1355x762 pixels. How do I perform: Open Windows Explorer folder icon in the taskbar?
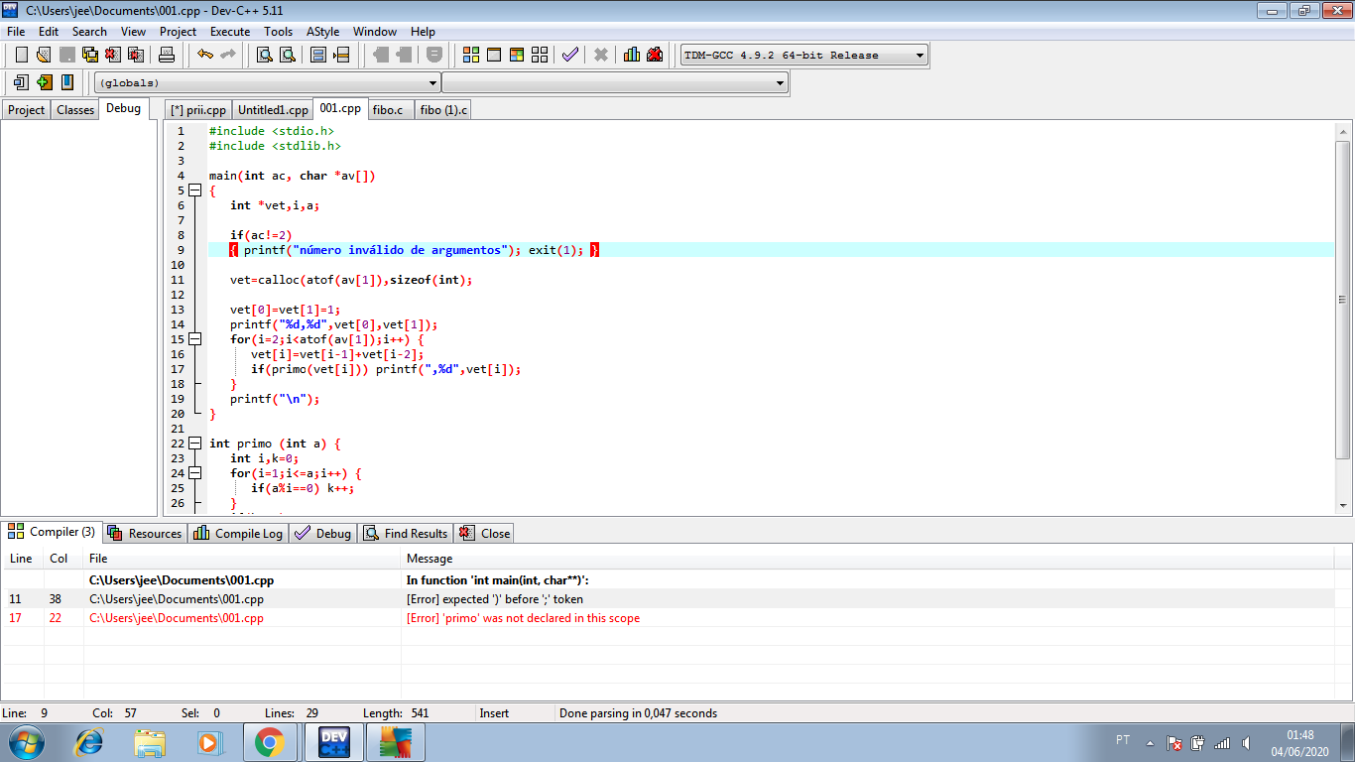click(150, 742)
